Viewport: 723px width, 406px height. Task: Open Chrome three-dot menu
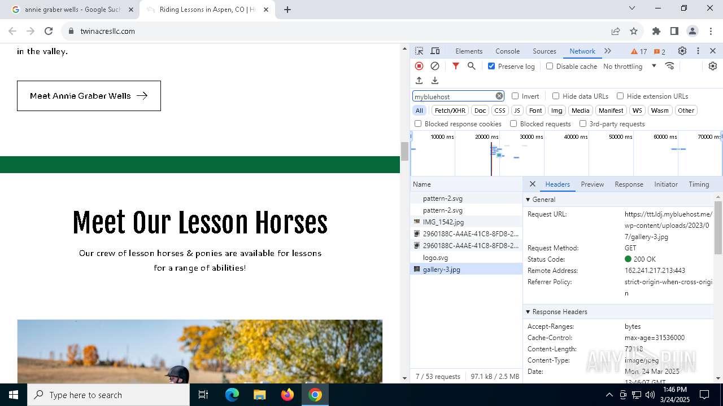coord(710,31)
